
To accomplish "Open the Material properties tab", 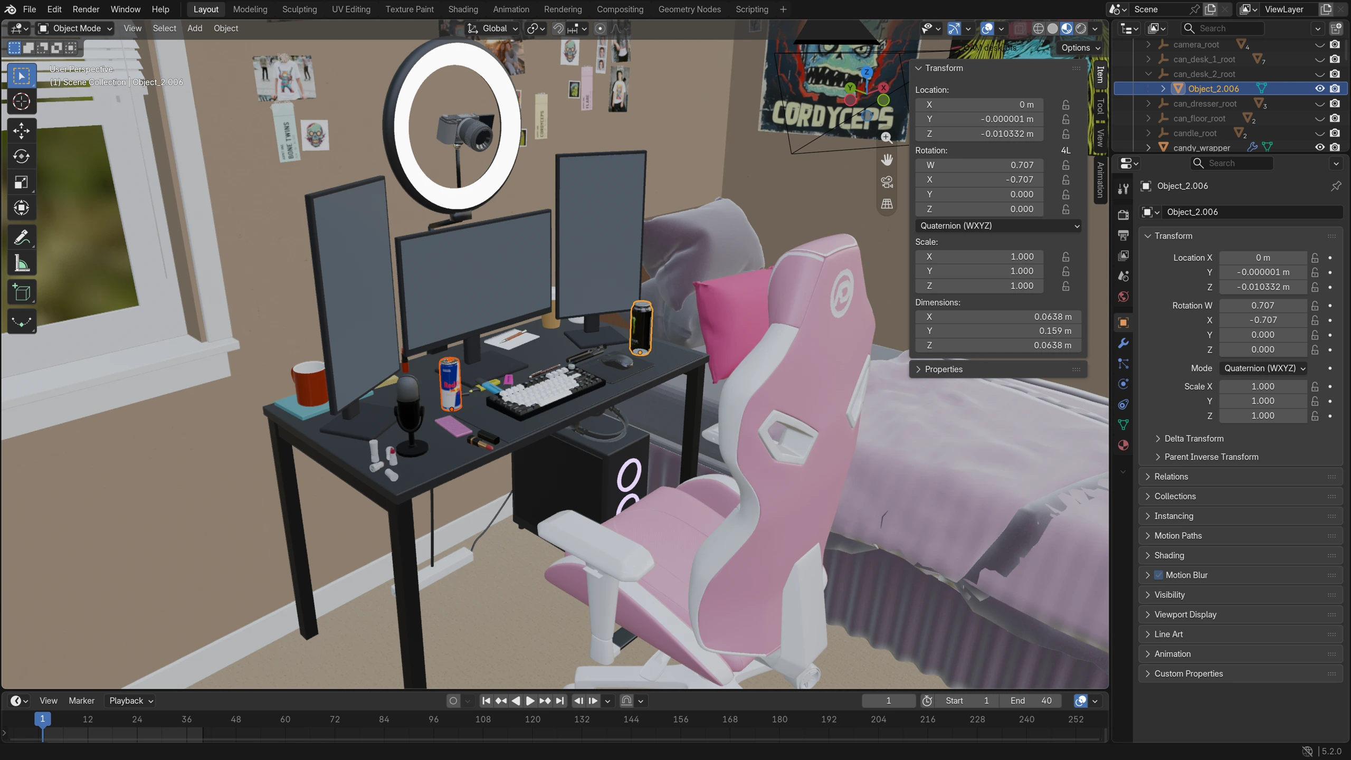I will tap(1123, 445).
